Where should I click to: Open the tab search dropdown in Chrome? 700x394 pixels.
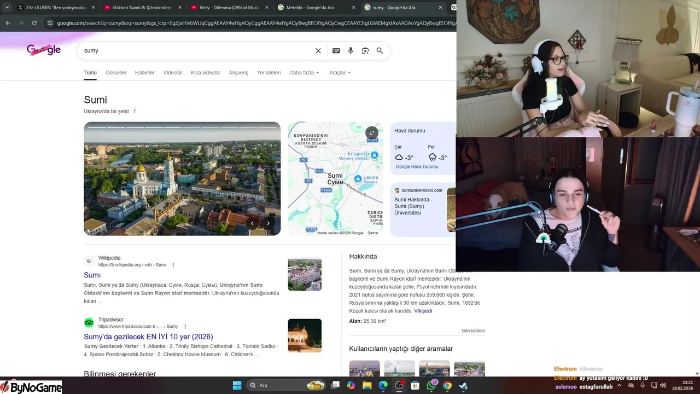pos(7,8)
